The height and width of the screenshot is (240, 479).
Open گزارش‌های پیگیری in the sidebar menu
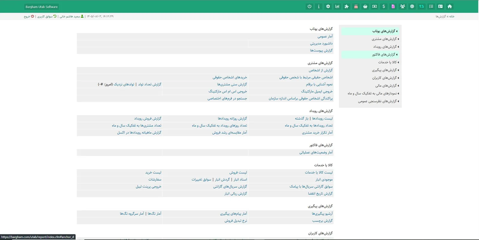coord(386,70)
